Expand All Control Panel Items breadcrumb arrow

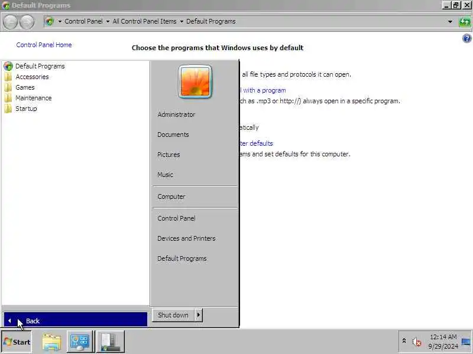click(x=182, y=21)
